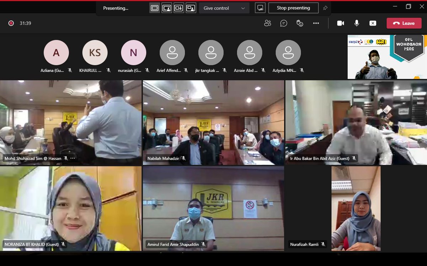This screenshot has width=427, height=266.
Task: Click the Presenting... status label
Action: click(x=116, y=8)
